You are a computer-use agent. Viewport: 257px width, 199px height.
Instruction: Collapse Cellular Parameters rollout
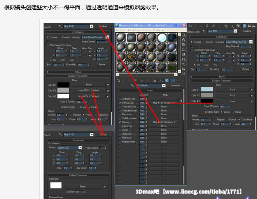coord(78,175)
